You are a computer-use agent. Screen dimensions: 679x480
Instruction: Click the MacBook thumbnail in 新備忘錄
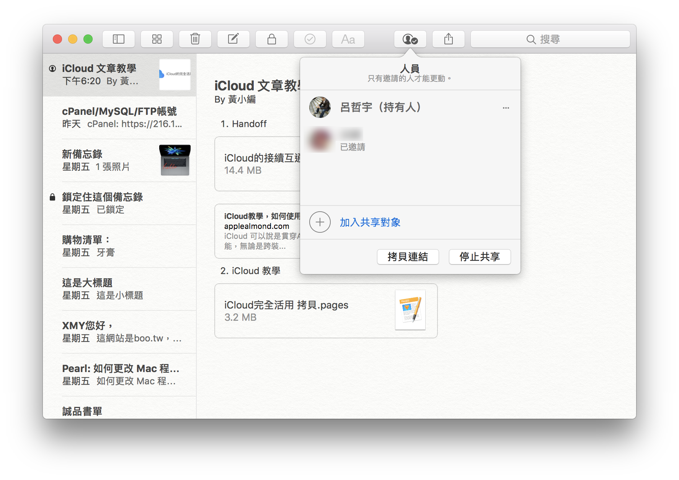(175, 160)
